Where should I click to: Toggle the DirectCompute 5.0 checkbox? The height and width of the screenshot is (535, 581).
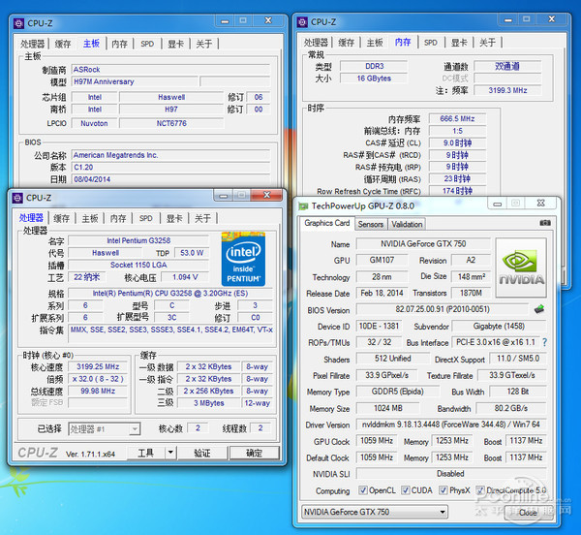click(x=480, y=490)
